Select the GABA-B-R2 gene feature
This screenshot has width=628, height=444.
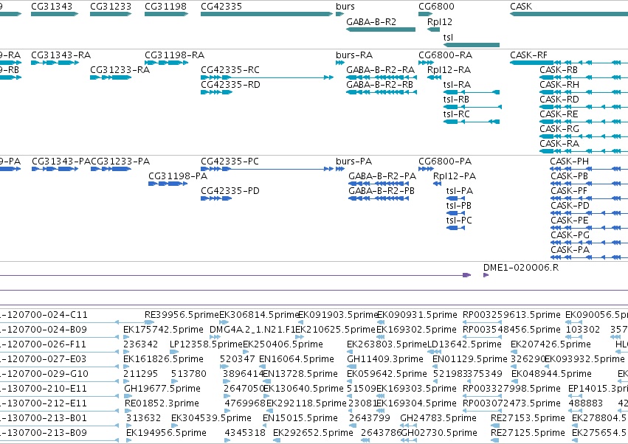tap(381, 30)
